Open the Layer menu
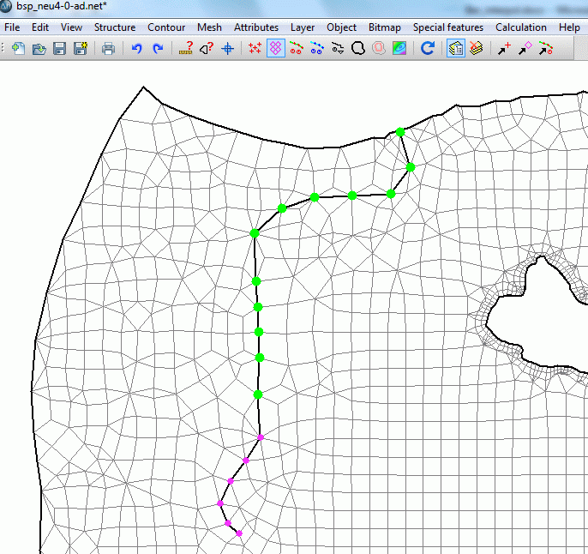 click(303, 27)
